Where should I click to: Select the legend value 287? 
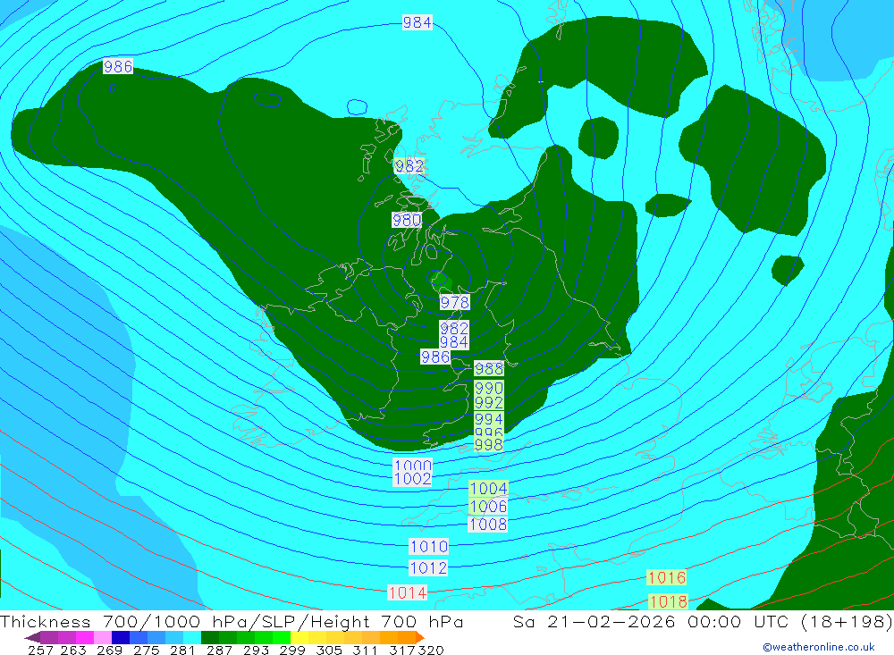pyautogui.click(x=219, y=650)
